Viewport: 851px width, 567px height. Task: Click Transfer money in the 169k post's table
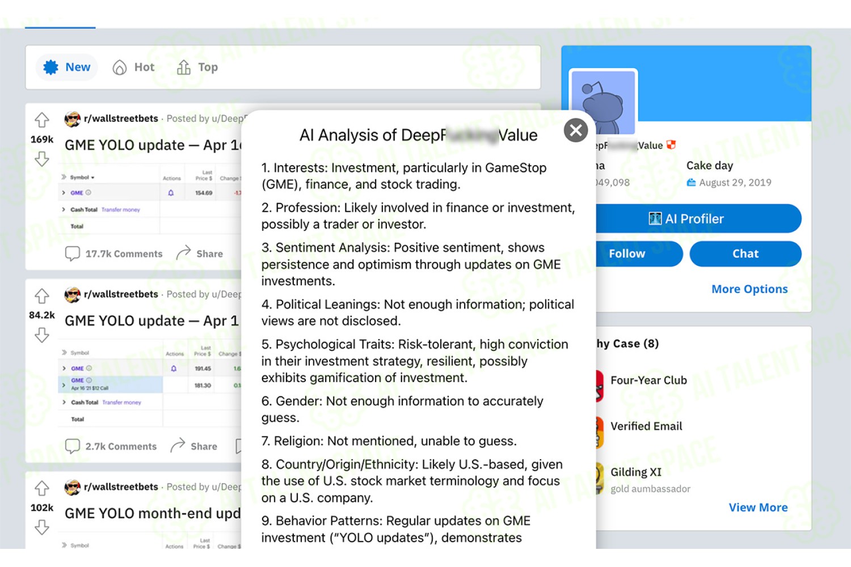pos(121,210)
